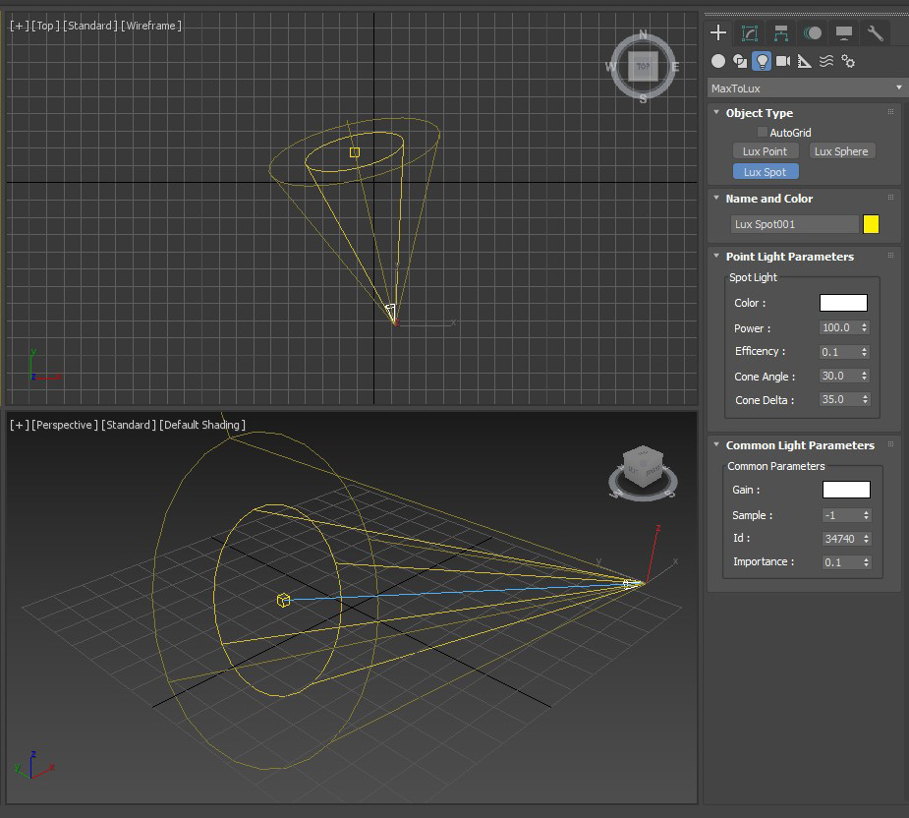This screenshot has height=818, width=909.
Task: Open the MaxToLux category dropdown
Action: 805,88
